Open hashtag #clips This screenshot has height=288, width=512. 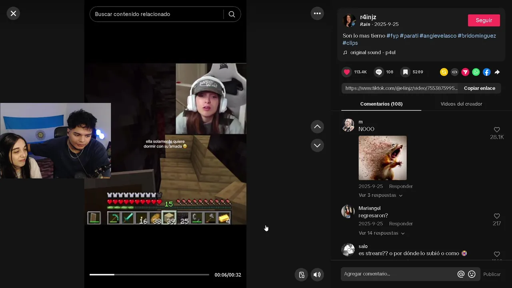pos(350,43)
